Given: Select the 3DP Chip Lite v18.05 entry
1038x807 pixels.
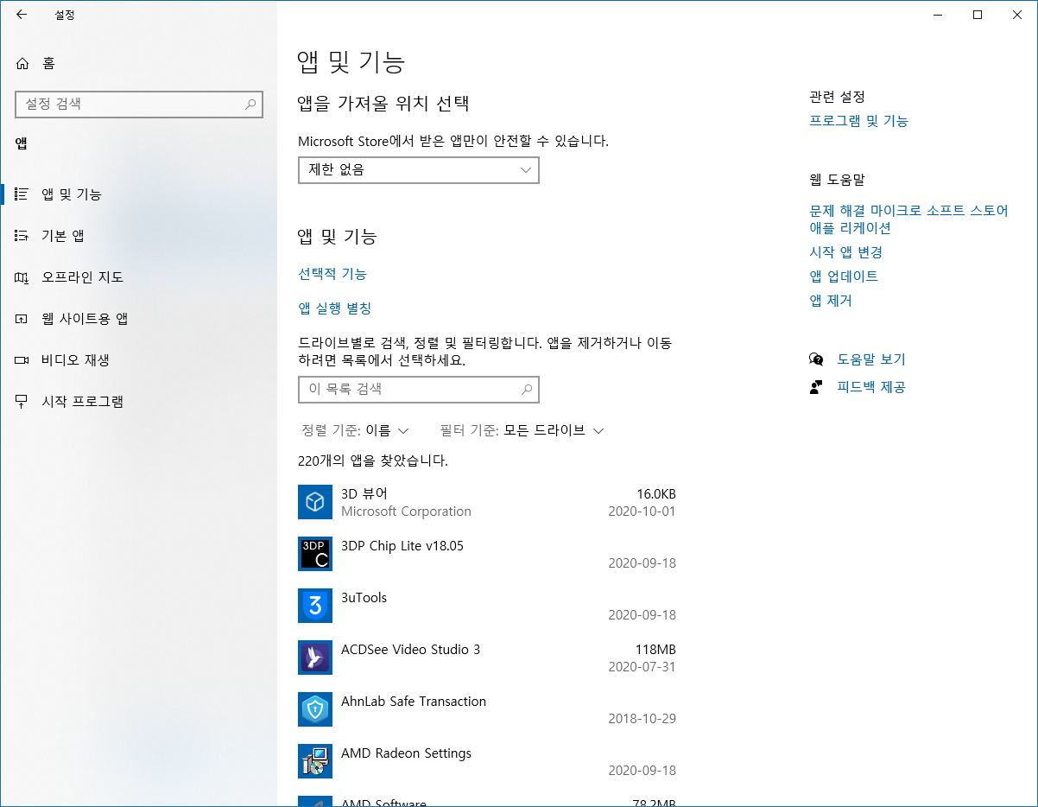Looking at the screenshot, I should tap(402, 546).
